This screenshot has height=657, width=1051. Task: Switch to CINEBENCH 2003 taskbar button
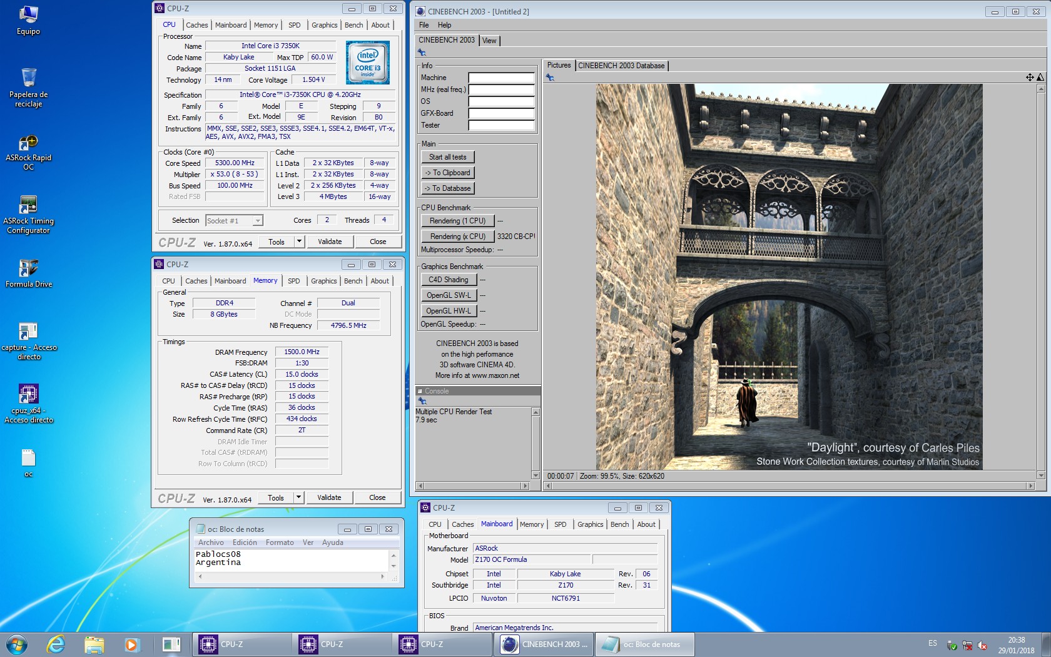click(544, 644)
